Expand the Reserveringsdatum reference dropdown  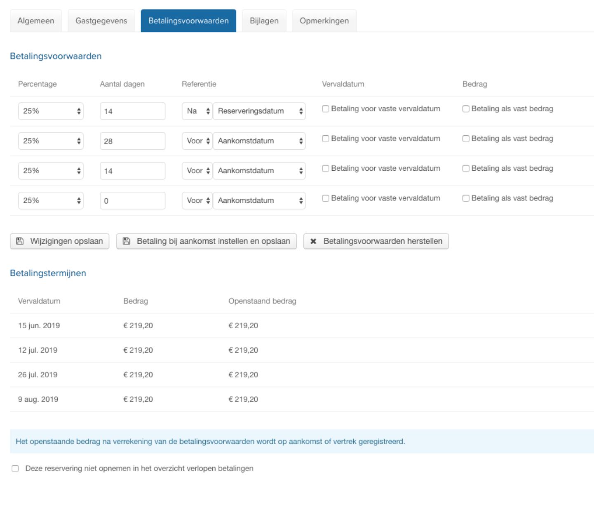(x=259, y=111)
